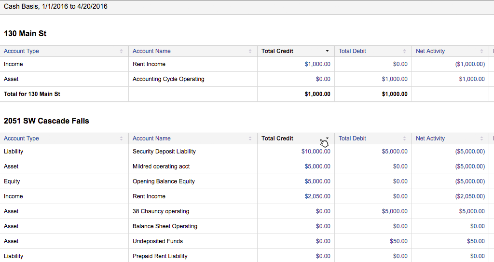
Task: Select Account Type header text in 2051 SW Cascade Falls table
Action: 21,138
